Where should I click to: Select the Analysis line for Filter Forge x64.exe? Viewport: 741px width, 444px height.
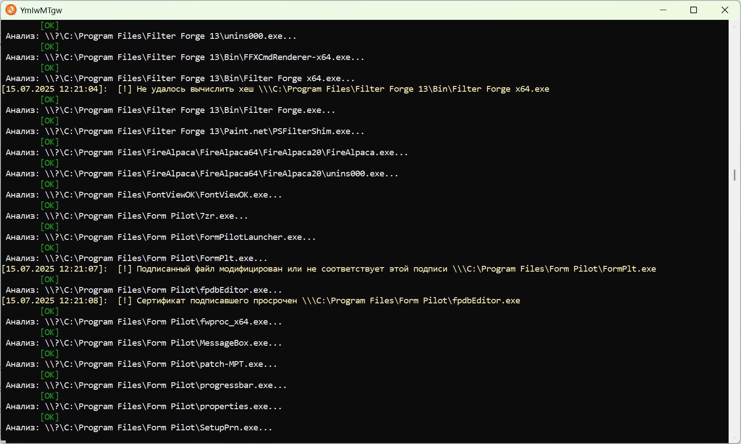coord(180,78)
